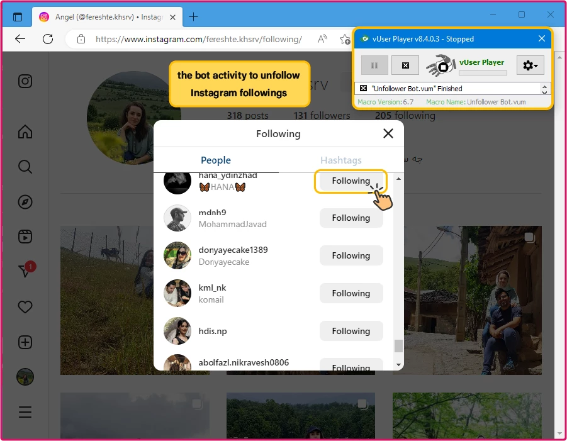The width and height of the screenshot is (567, 441).
Task: Open Notifications heart icon
Action: click(25, 307)
